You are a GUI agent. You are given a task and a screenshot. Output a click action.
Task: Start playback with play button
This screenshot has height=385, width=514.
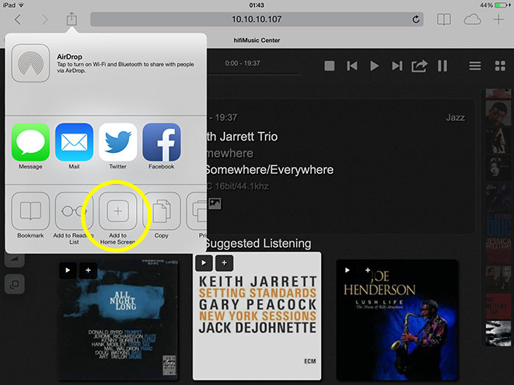(374, 66)
